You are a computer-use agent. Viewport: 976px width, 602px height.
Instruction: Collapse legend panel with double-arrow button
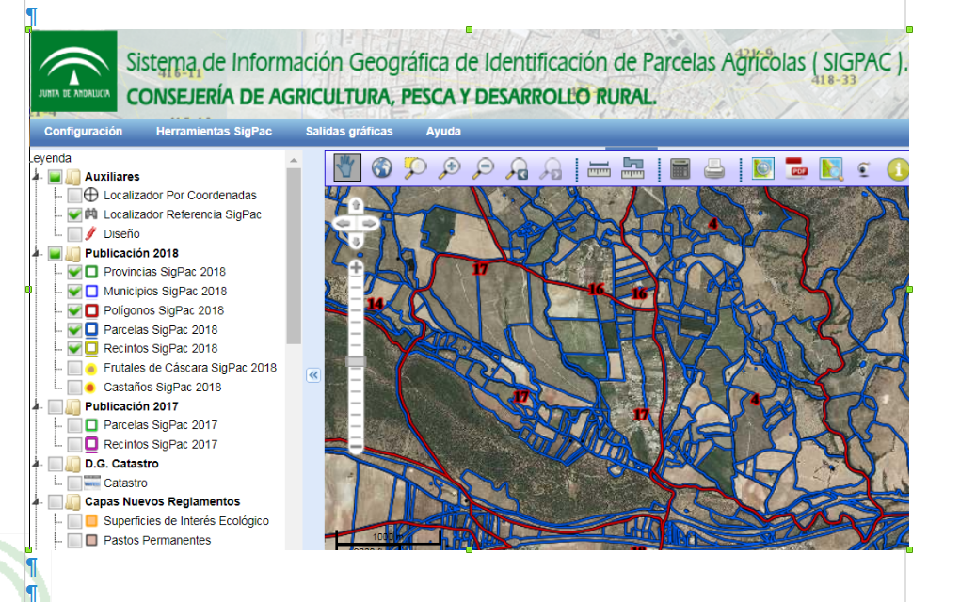(x=313, y=374)
